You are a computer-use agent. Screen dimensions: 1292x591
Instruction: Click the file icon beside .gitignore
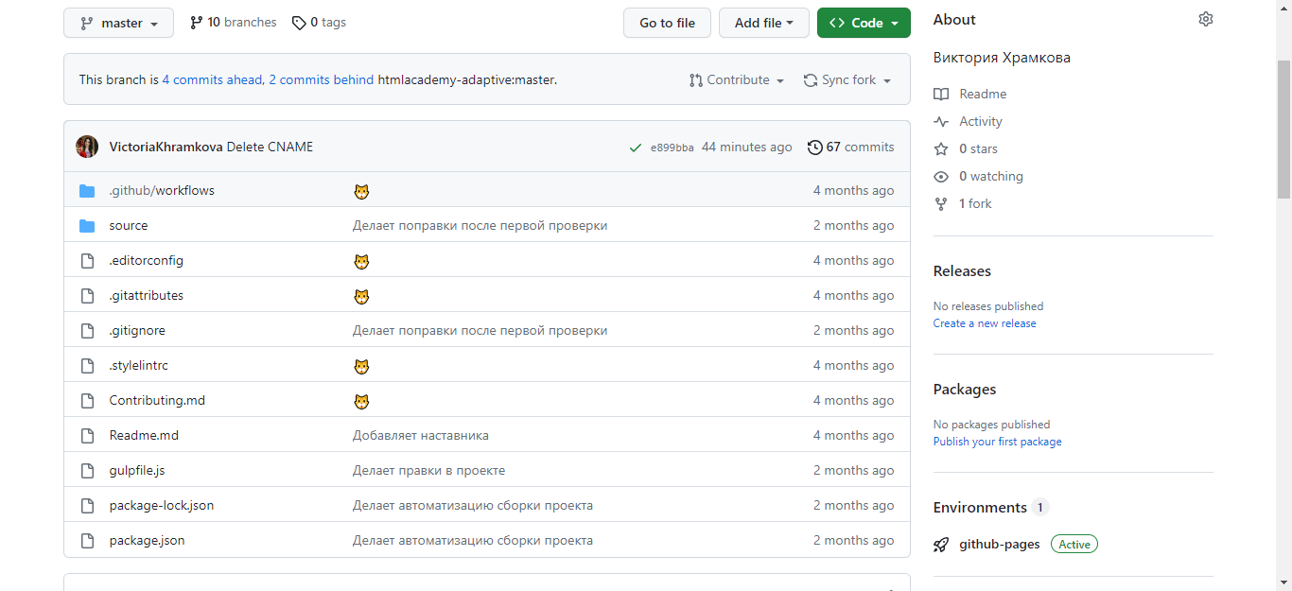tap(87, 331)
